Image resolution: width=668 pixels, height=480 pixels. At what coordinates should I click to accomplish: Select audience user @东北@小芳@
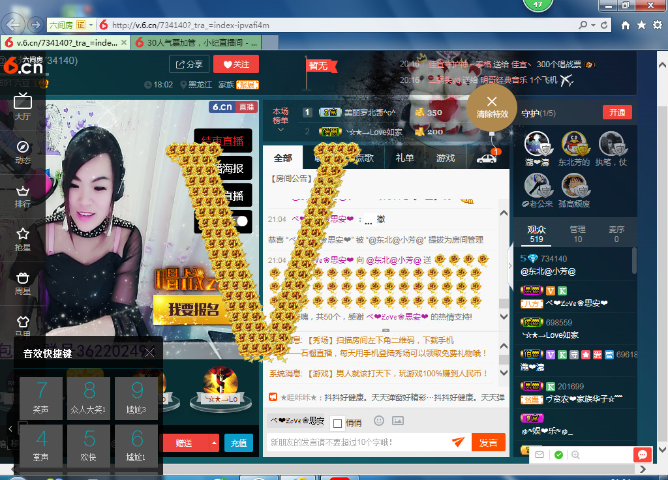(548, 271)
